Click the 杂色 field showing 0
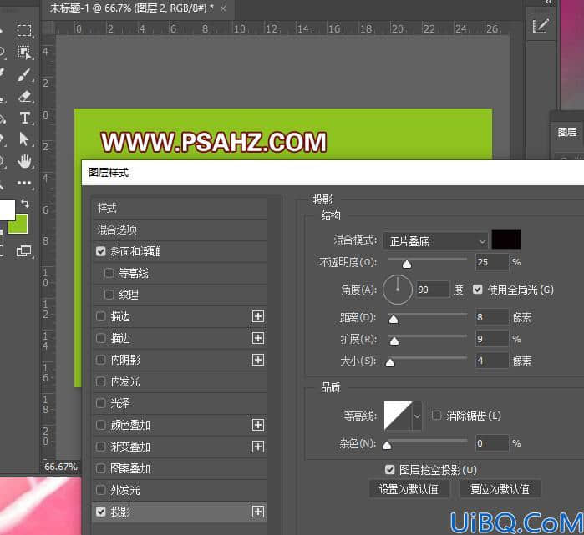This screenshot has width=584, height=535. 492,442
